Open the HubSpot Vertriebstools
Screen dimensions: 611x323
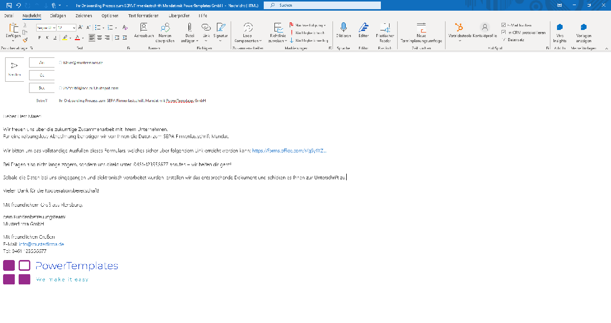(x=460, y=31)
